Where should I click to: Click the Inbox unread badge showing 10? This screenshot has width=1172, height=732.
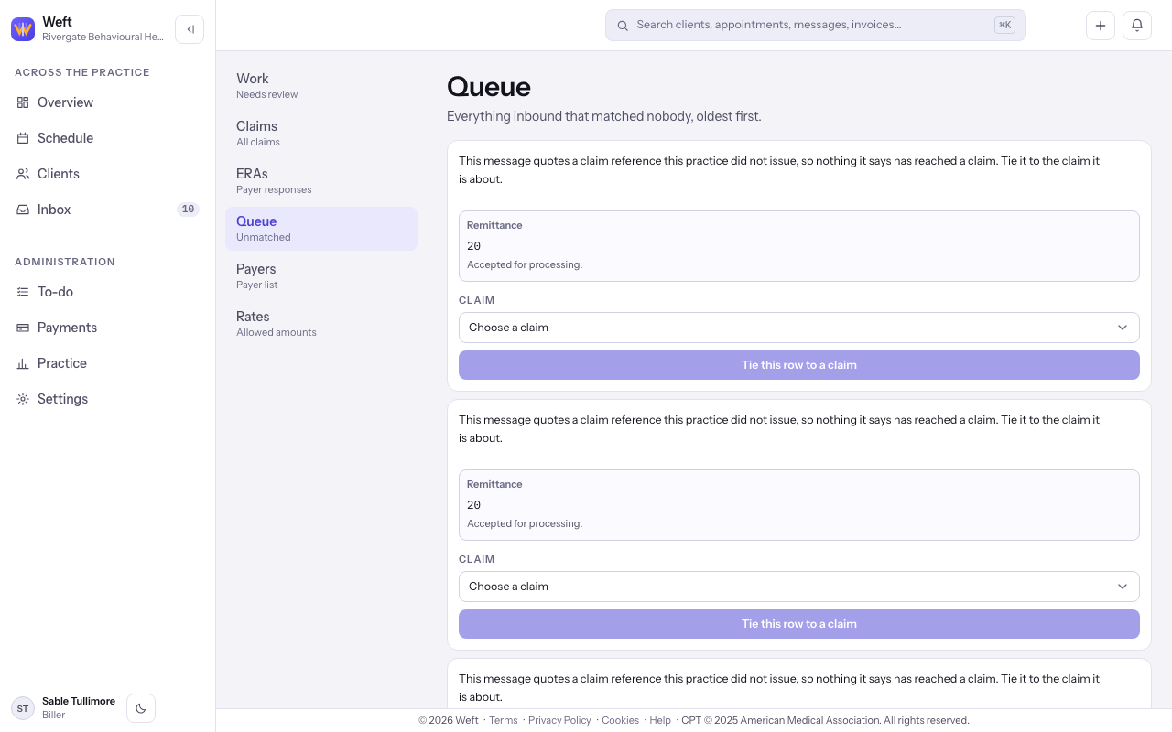188,210
